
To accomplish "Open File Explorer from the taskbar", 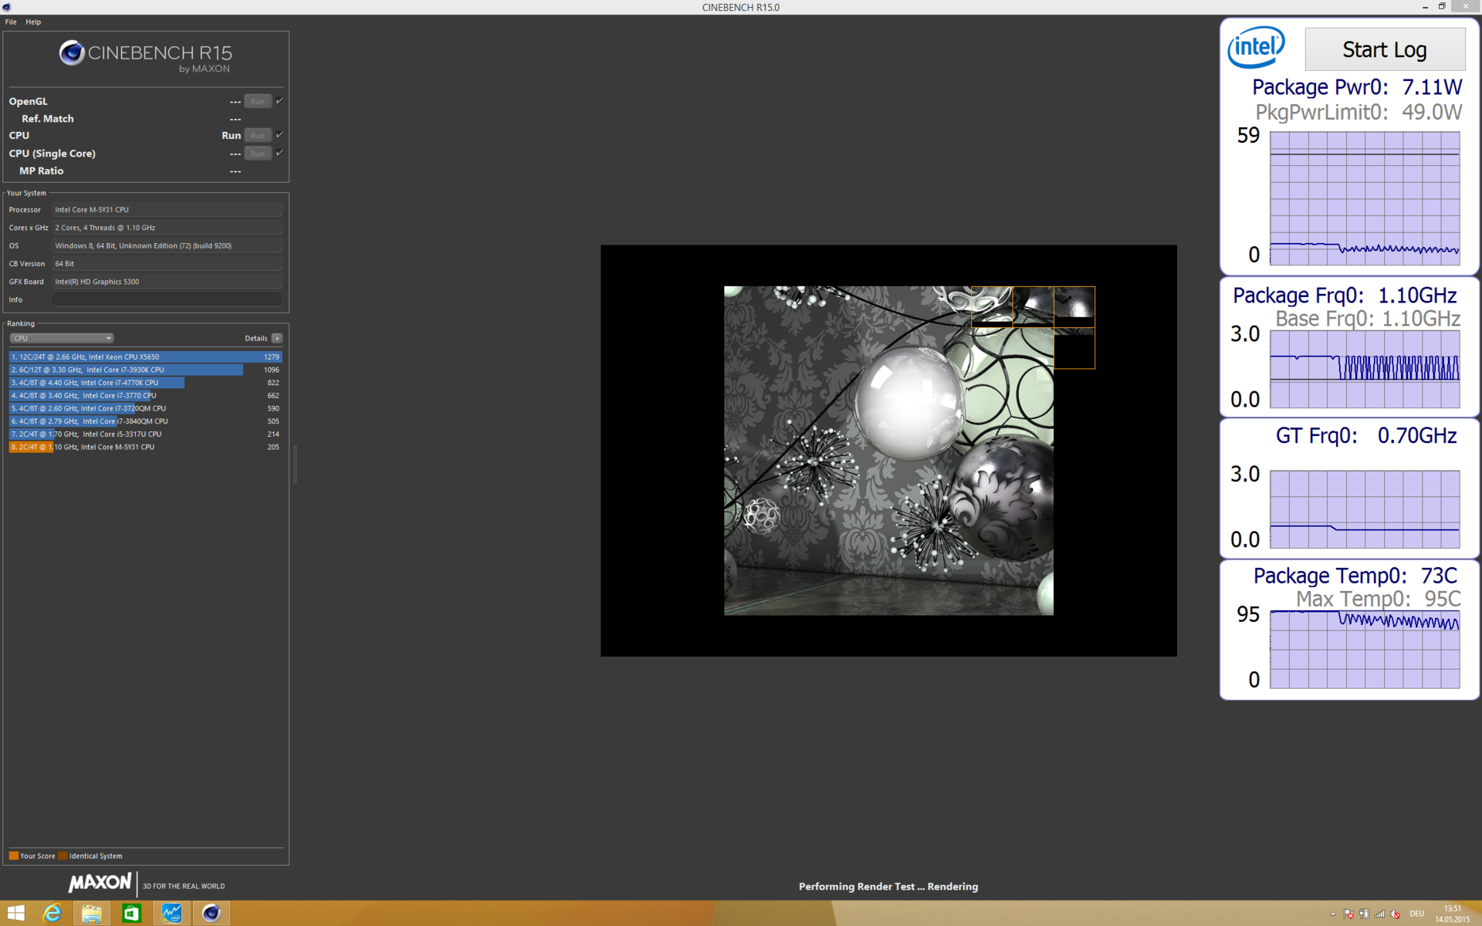I will click(x=92, y=914).
